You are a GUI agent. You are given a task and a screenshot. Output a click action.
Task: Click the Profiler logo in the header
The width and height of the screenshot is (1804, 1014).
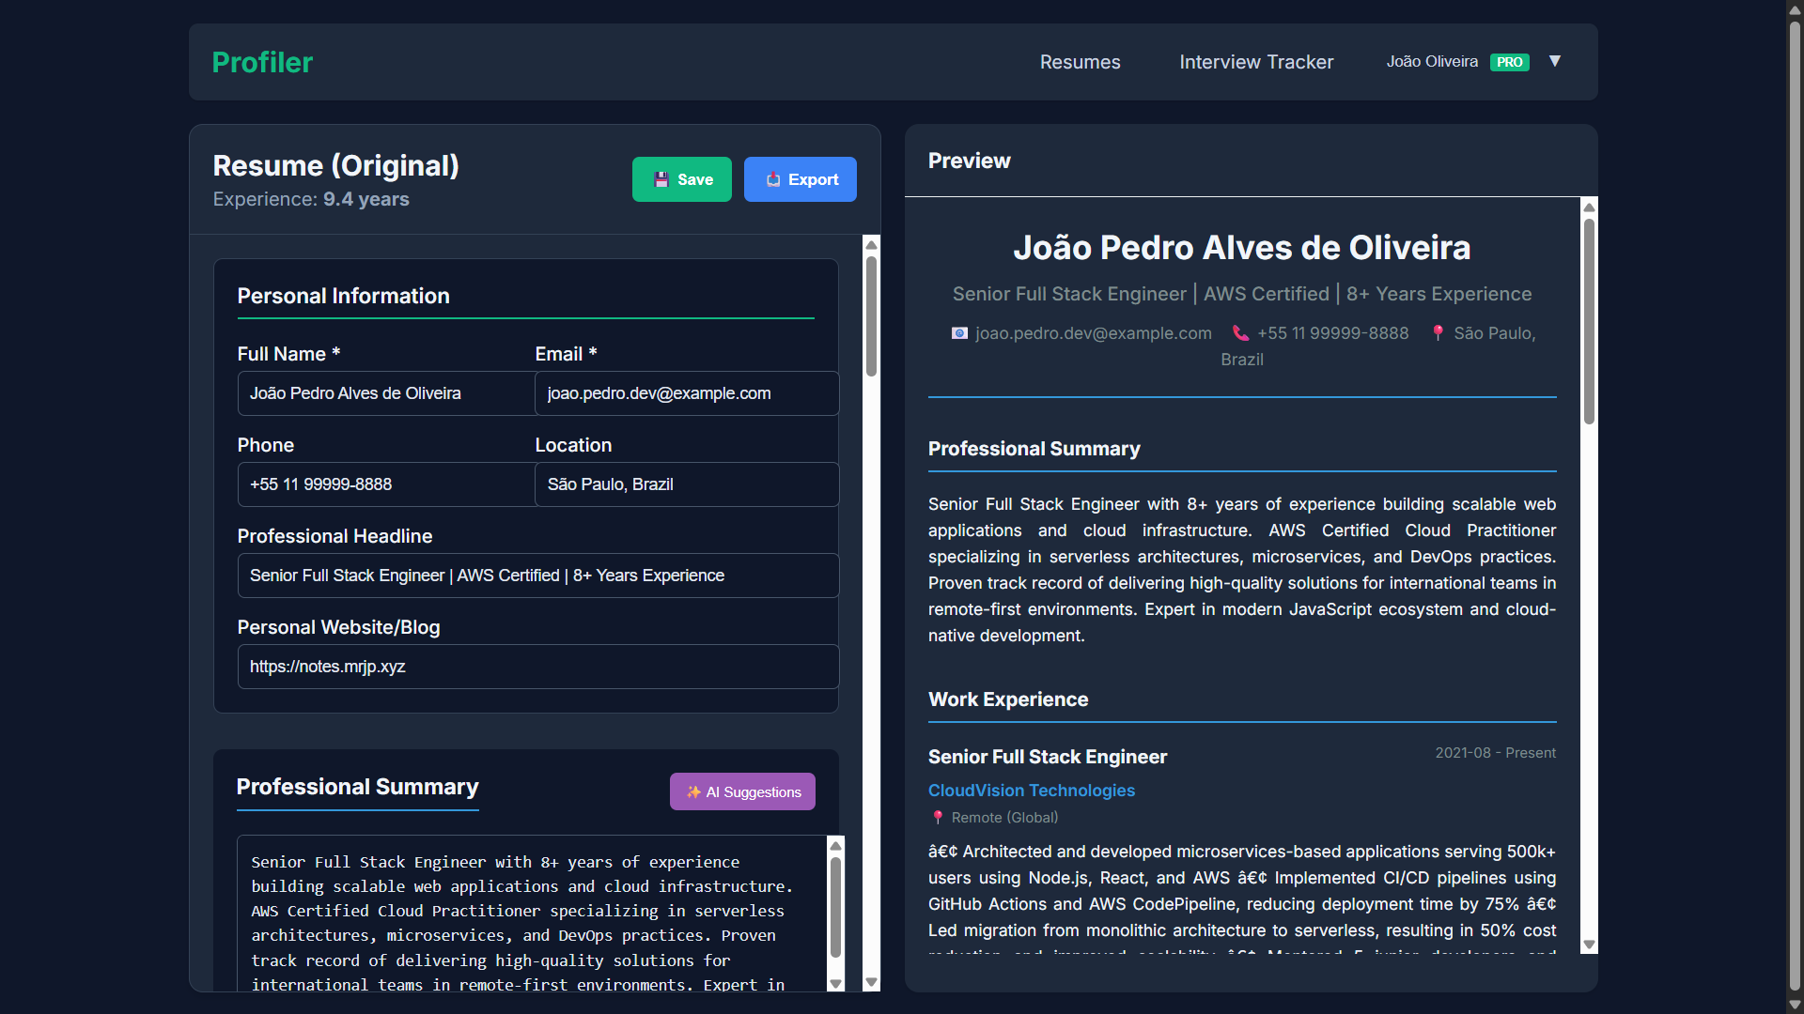pyautogui.click(x=263, y=62)
